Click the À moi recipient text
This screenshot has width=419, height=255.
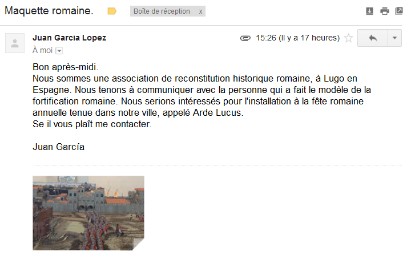tap(42, 50)
